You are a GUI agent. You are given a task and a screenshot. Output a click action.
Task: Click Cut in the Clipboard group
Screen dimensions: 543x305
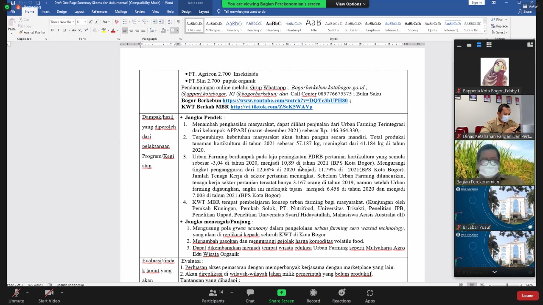coord(24,19)
